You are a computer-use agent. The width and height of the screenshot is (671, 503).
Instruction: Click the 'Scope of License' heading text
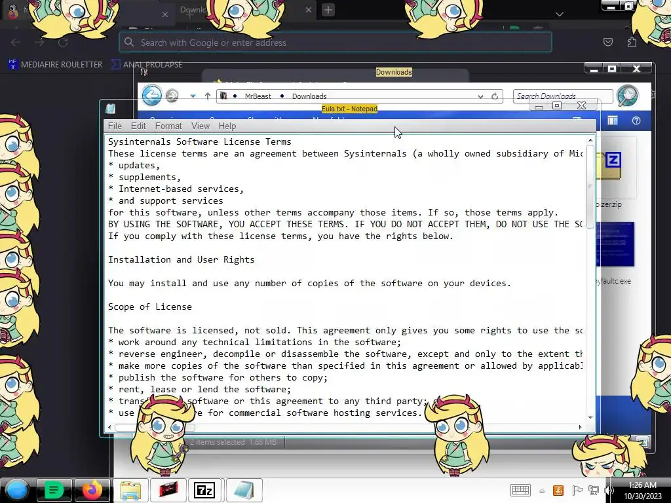point(150,307)
